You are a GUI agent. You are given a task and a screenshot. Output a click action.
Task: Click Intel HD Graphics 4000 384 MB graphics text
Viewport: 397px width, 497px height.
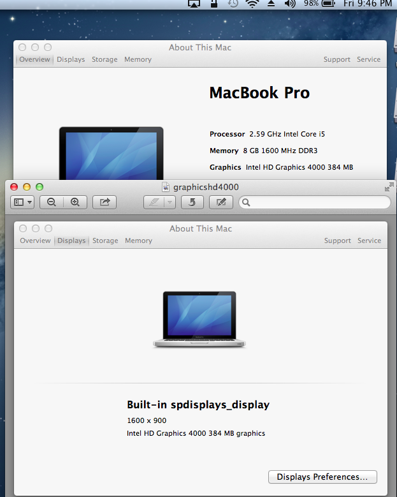[x=196, y=433]
